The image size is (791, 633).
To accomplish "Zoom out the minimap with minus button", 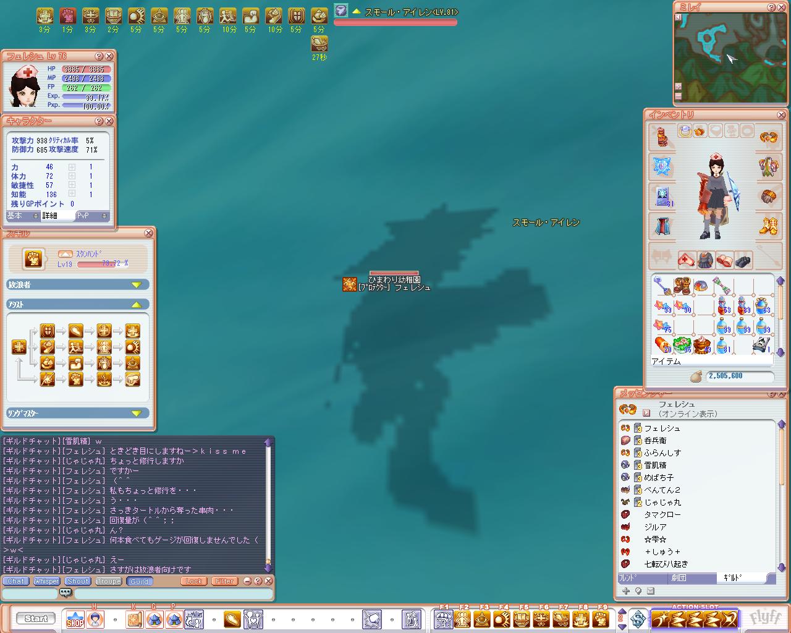I will click(x=679, y=96).
